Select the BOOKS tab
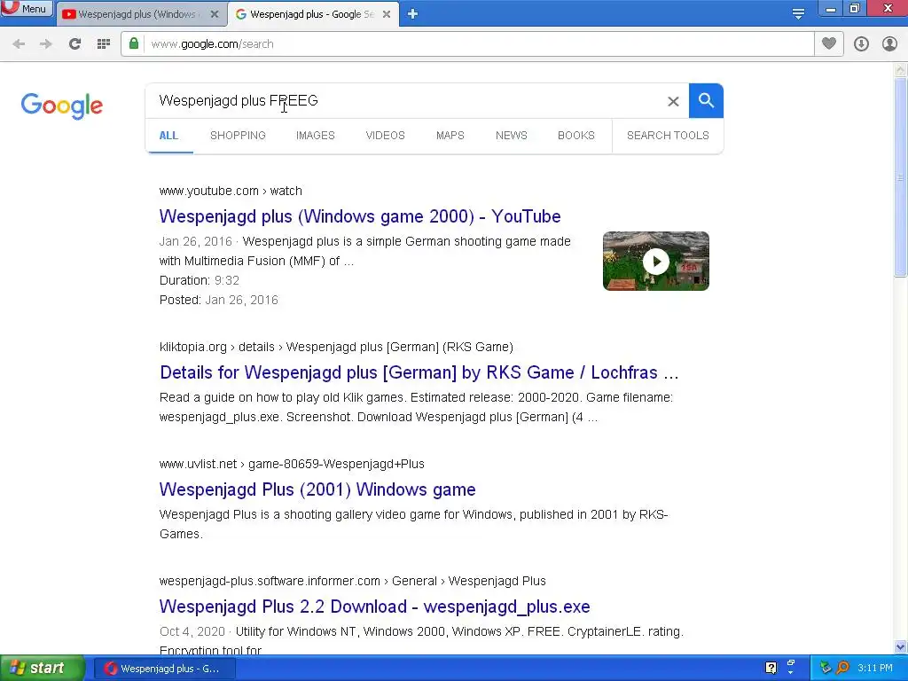 [576, 136]
